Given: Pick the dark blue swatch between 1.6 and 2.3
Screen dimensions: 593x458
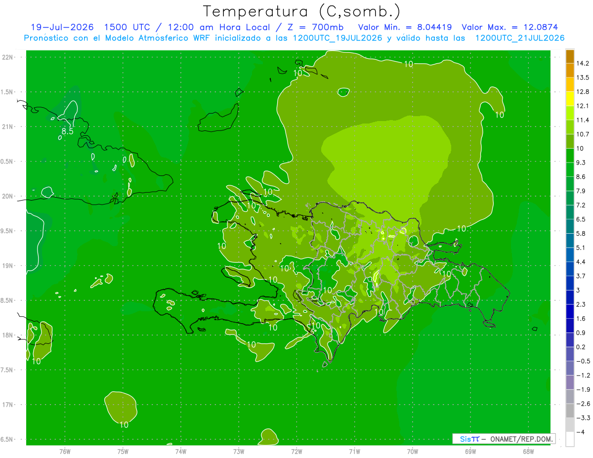Looking at the screenshot, I should pyautogui.click(x=570, y=311).
